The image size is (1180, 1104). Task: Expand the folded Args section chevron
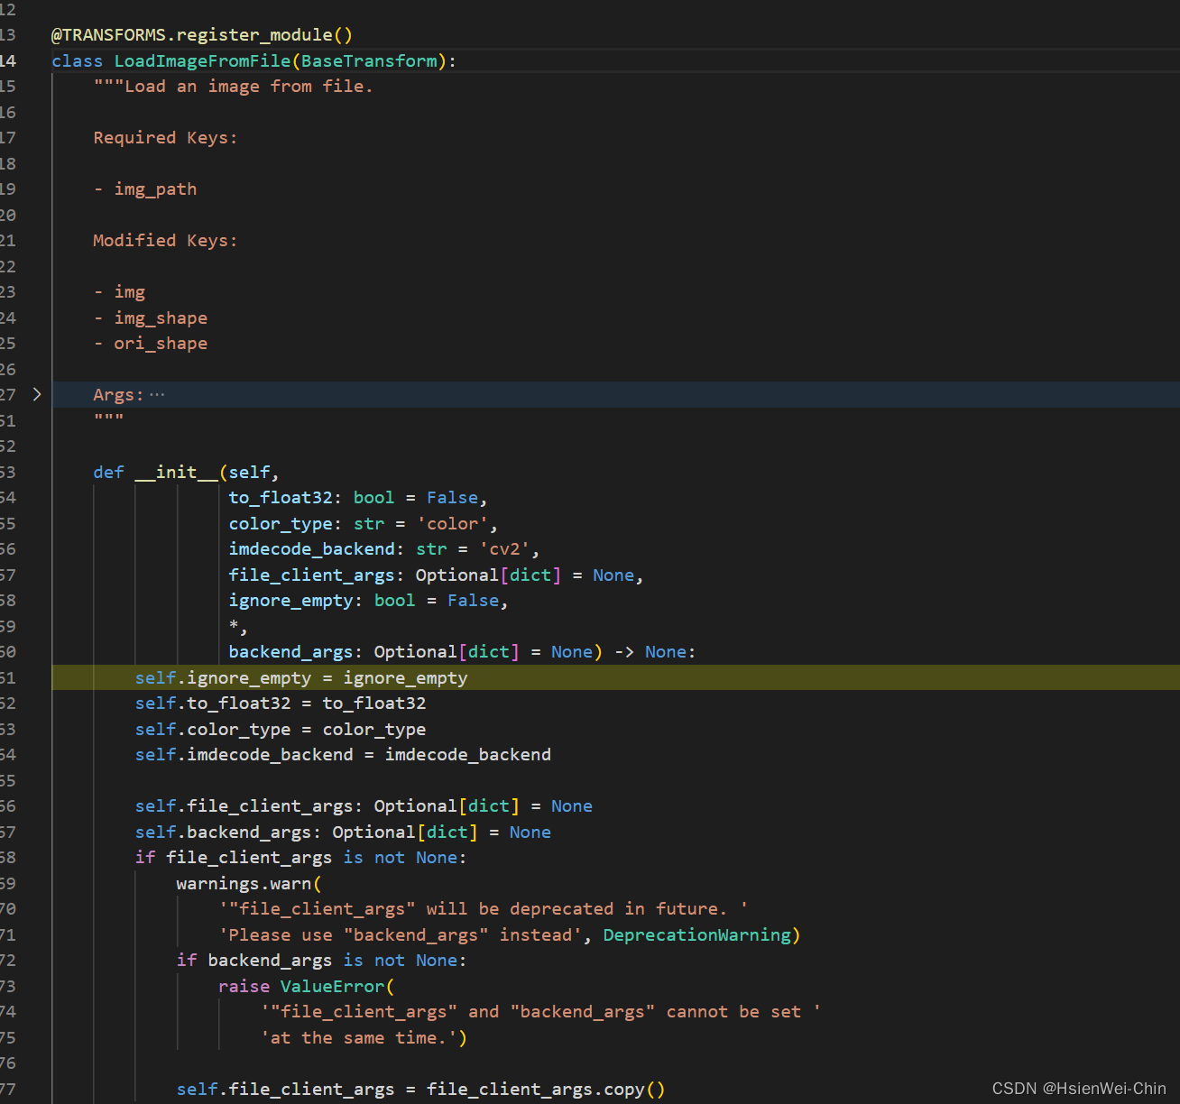(36, 394)
